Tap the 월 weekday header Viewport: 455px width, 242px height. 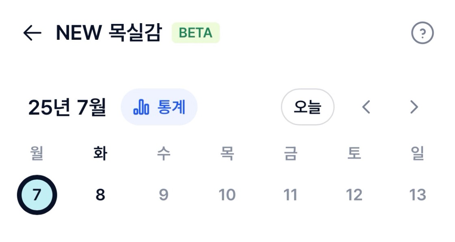37,153
